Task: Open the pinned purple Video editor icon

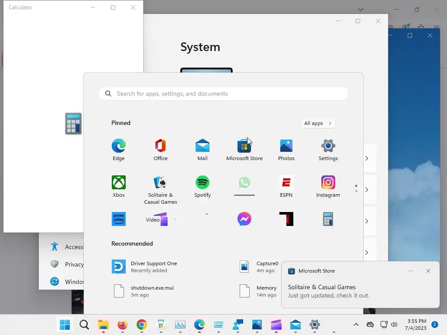Action: [x=161, y=219]
